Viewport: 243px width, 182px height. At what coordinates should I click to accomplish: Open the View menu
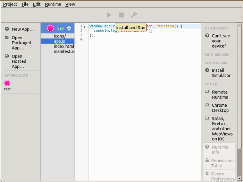(70, 4)
